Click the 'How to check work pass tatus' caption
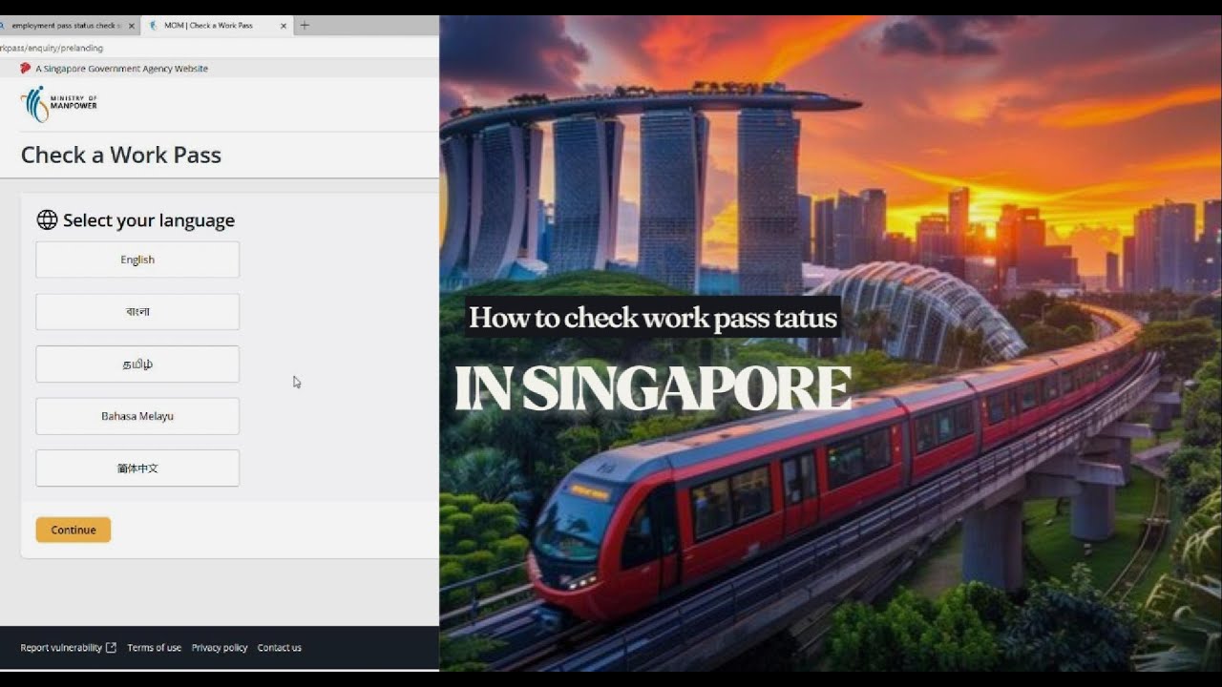The image size is (1222, 687). 653,317
